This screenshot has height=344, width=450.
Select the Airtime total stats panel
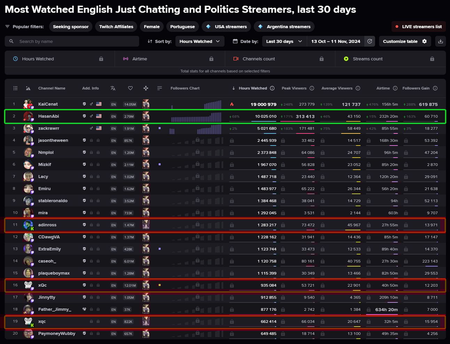click(170, 59)
